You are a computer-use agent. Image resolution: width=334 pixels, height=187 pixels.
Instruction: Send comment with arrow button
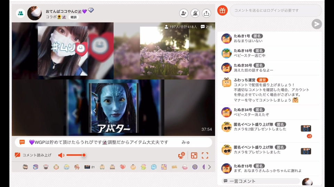click(317, 24)
